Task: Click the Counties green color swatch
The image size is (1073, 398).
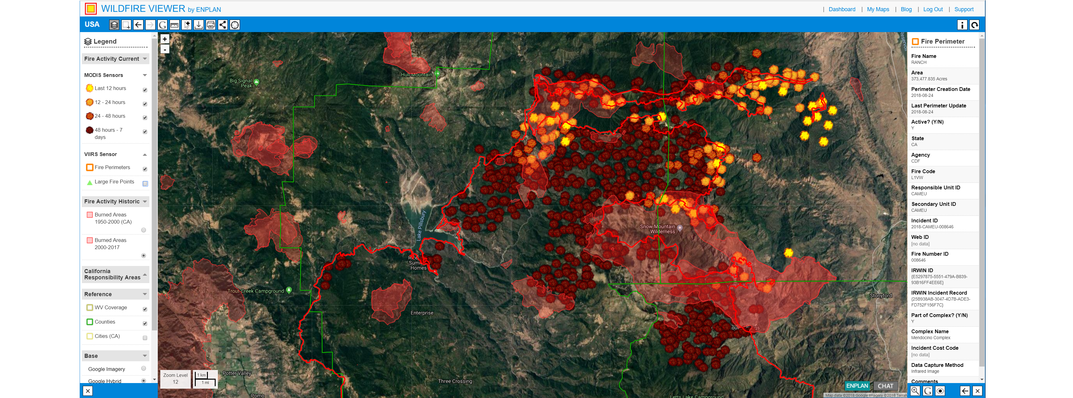Action: click(x=90, y=322)
